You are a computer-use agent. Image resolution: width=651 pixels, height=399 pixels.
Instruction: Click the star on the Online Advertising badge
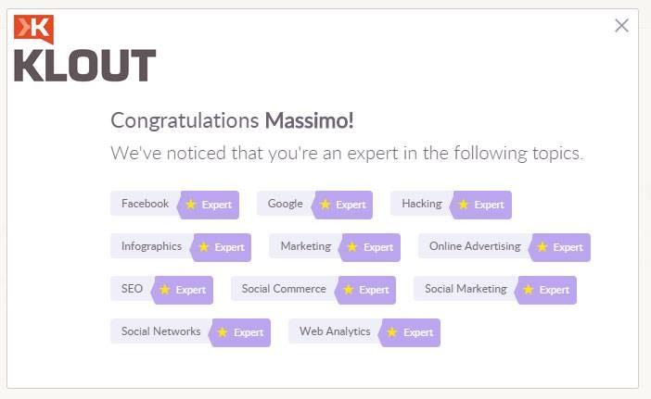click(542, 247)
